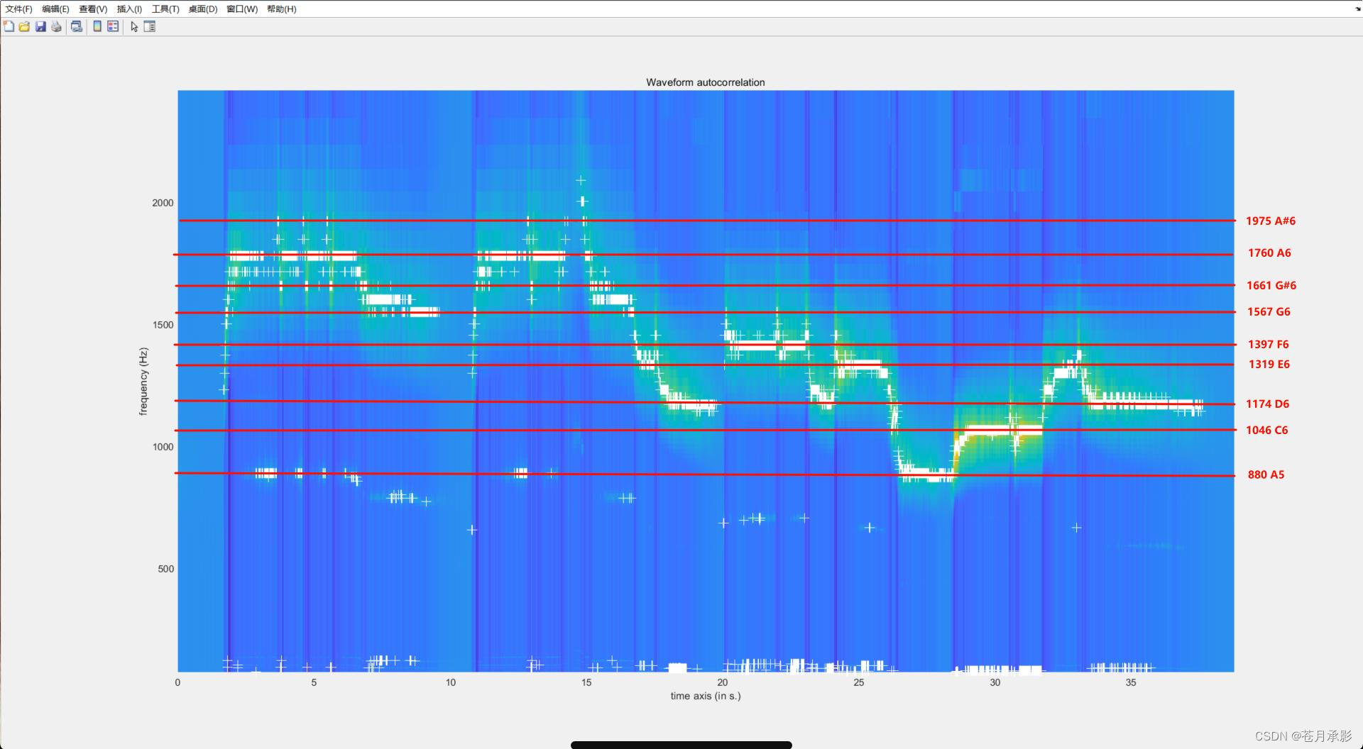Image resolution: width=1363 pixels, height=749 pixels.
Task: Open the 查看(V) menu
Action: (x=93, y=9)
